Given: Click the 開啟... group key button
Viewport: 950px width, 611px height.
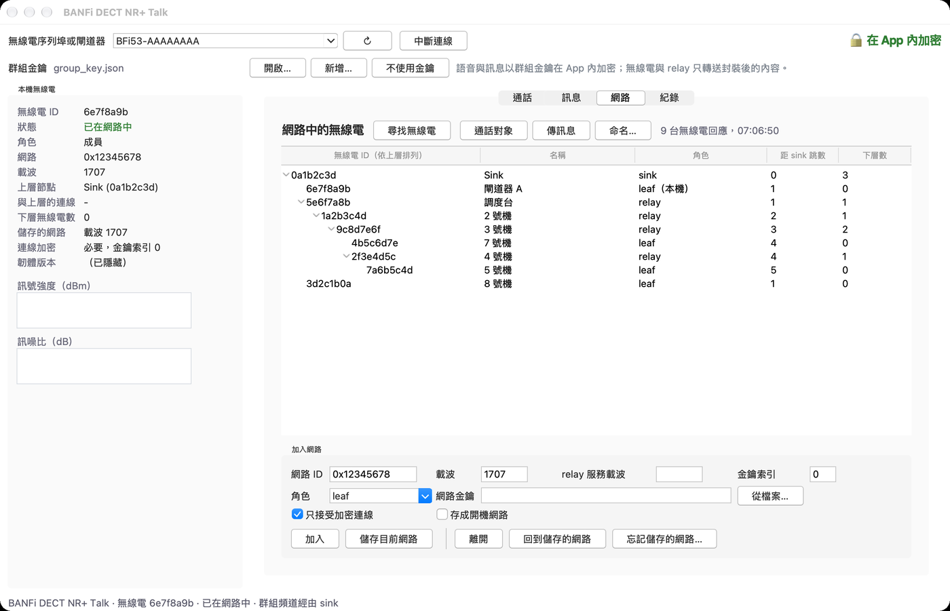Looking at the screenshot, I should click(x=277, y=68).
